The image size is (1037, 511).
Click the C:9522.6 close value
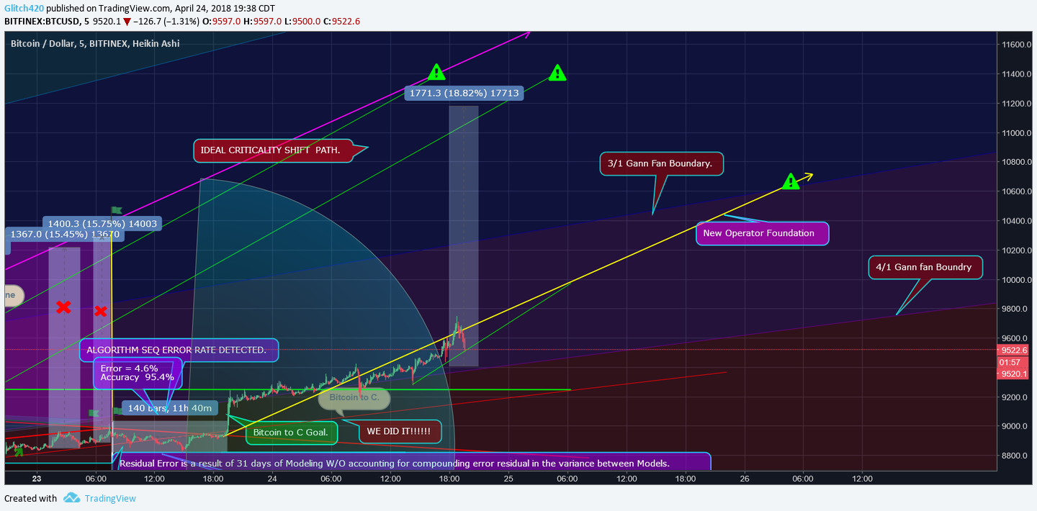(x=341, y=22)
